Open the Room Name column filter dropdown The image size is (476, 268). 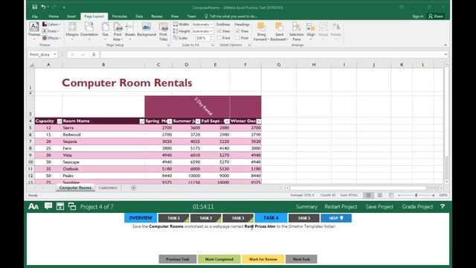pyautogui.click(x=141, y=121)
